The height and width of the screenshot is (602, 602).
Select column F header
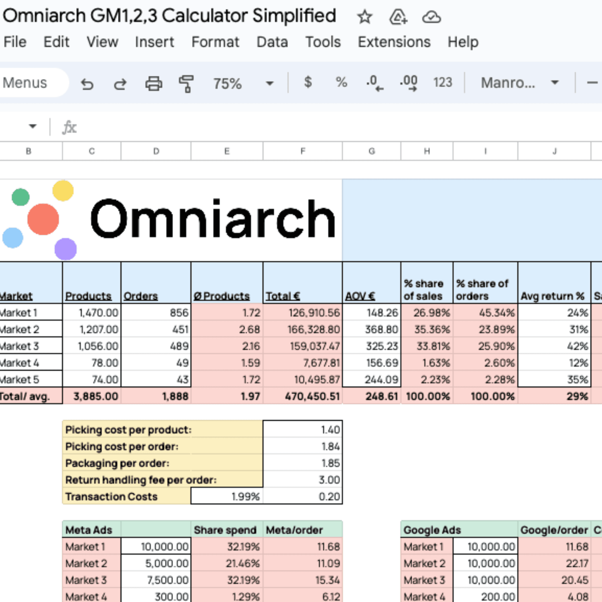[303, 151]
